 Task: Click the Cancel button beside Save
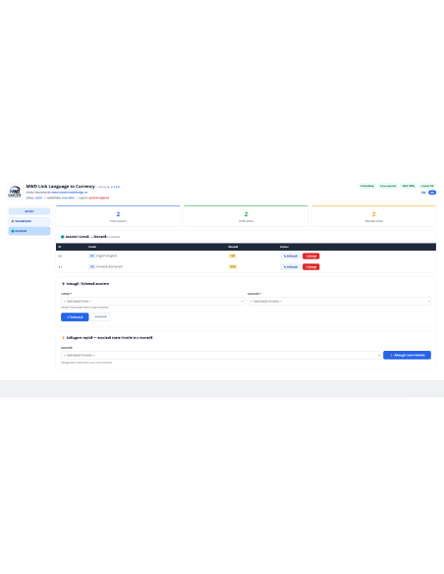pyautogui.click(x=100, y=316)
